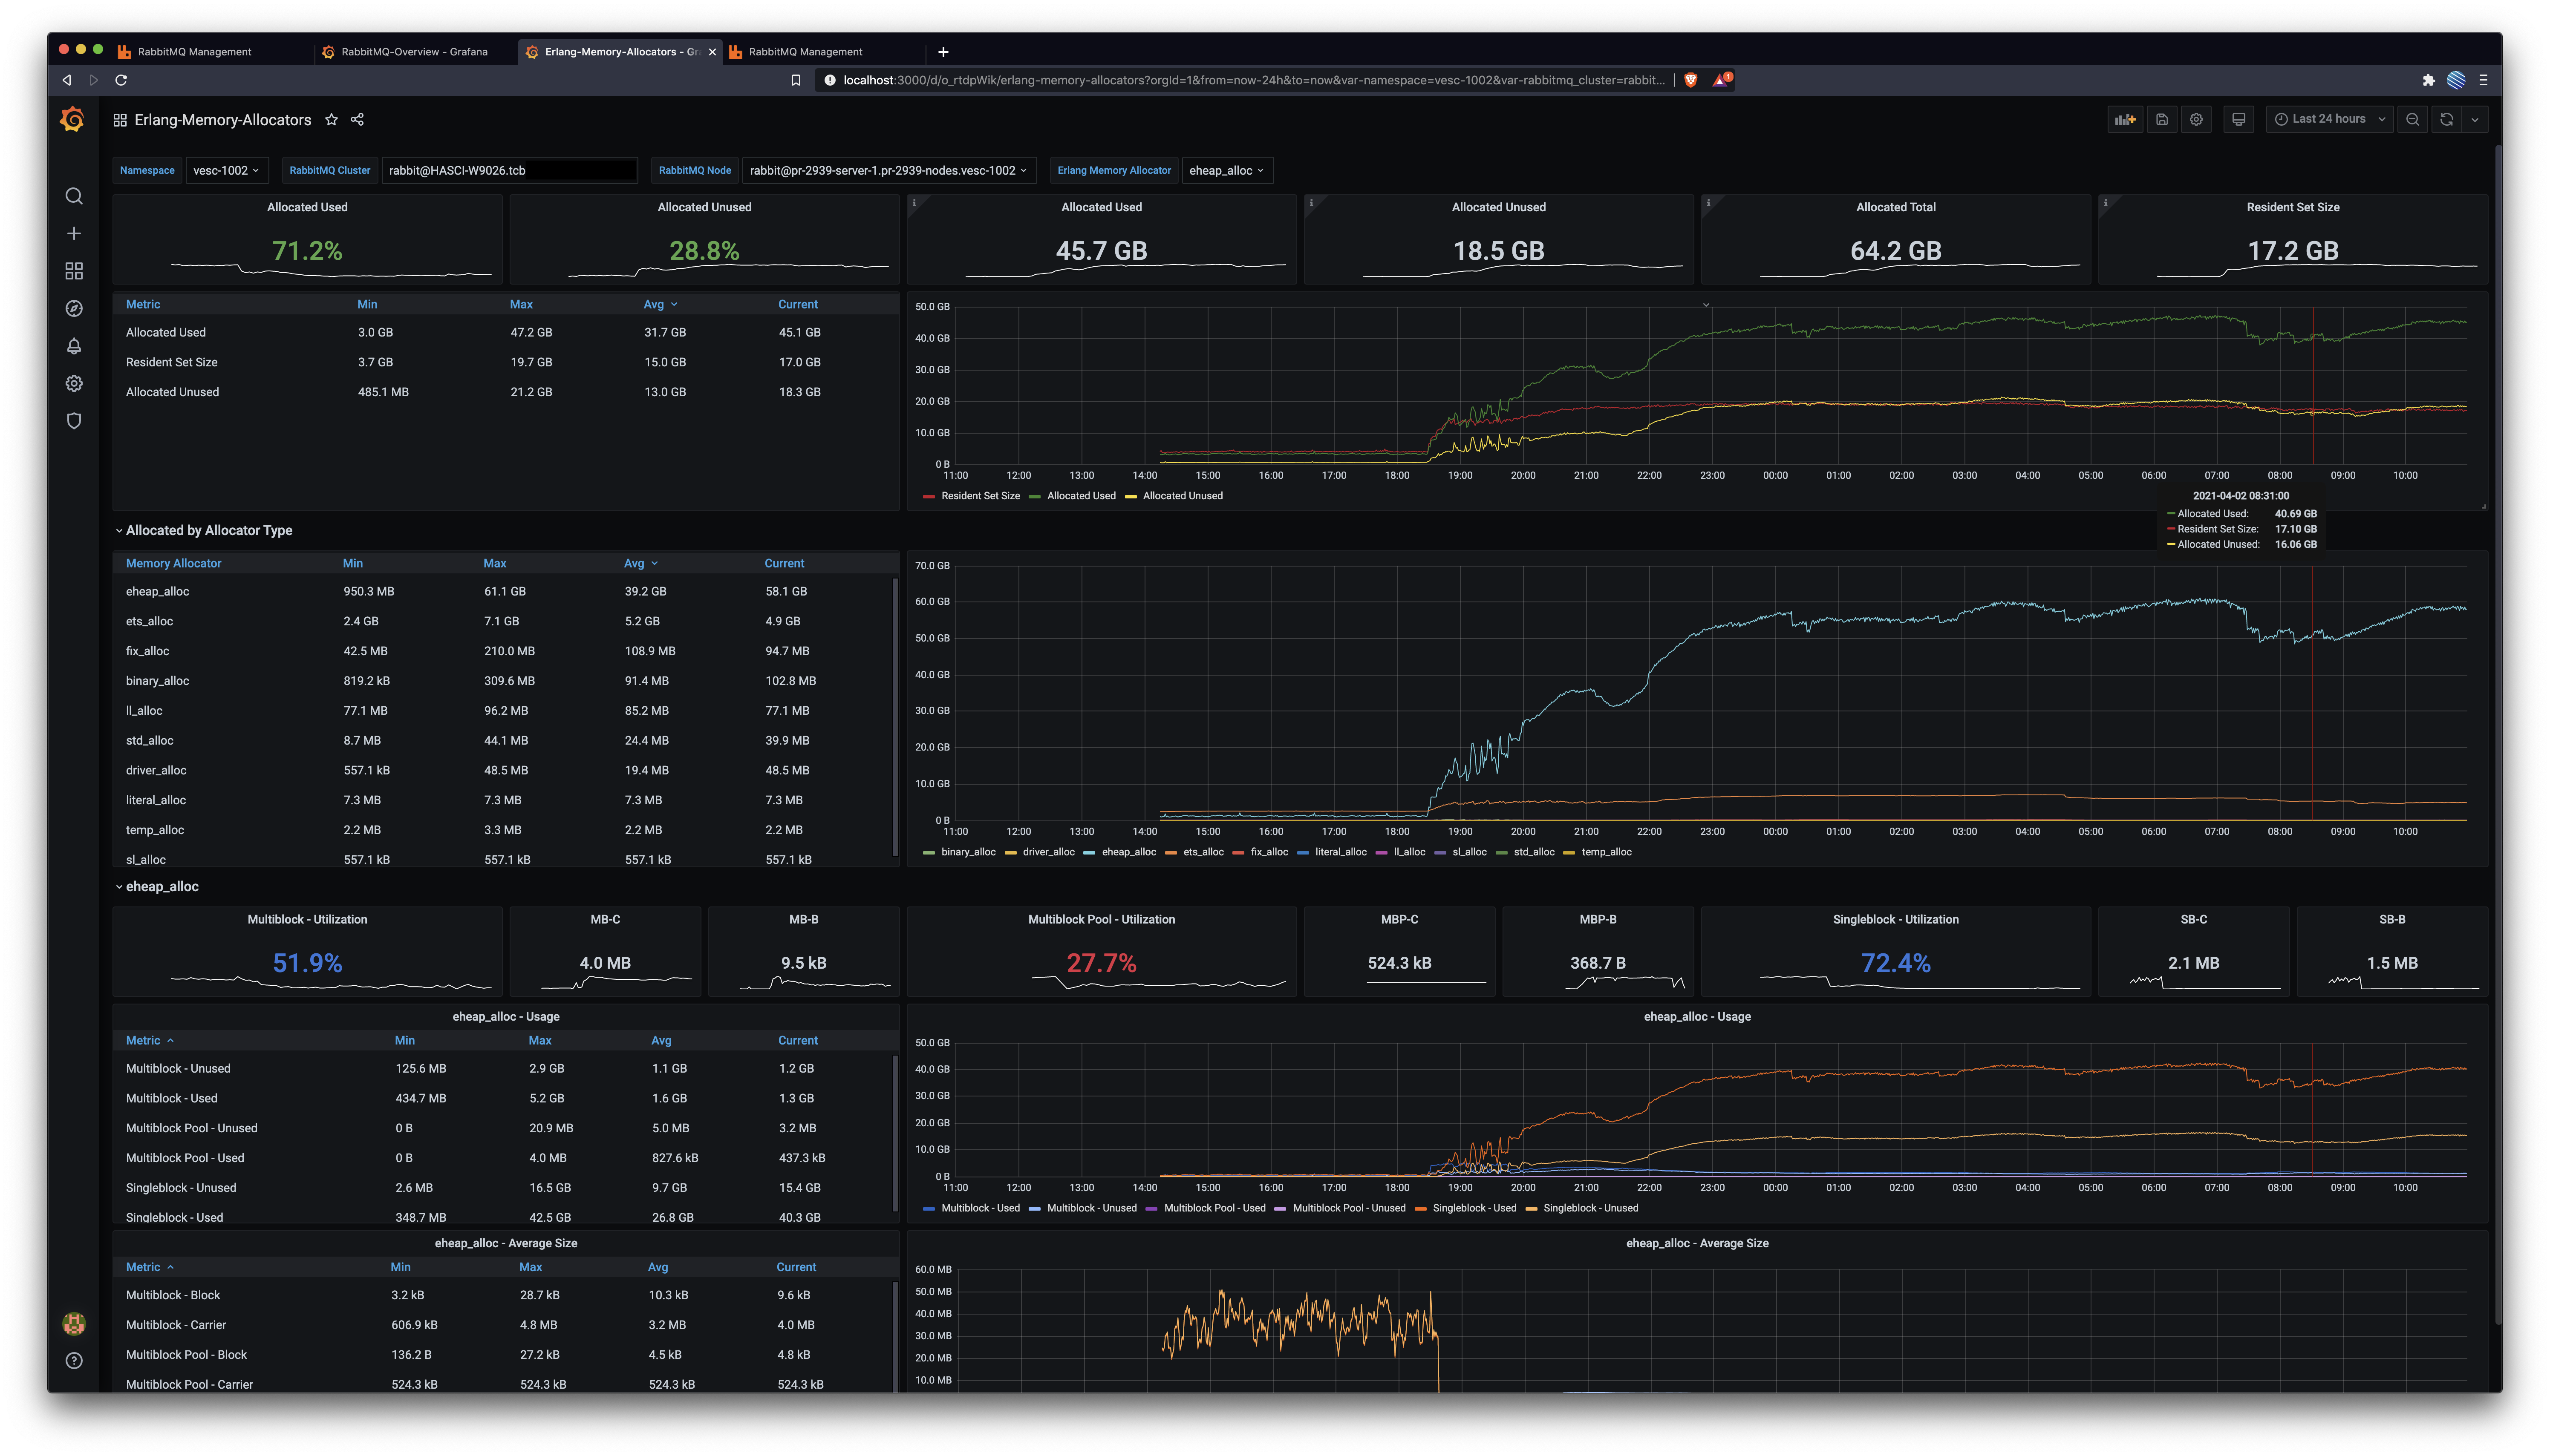Toggle the Singleblock - Used legend series

[x=1474, y=1208]
